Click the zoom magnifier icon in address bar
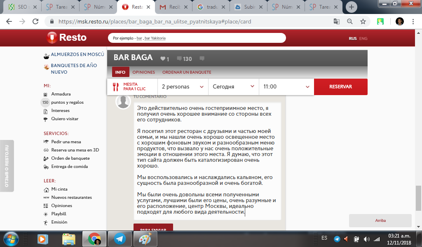422x247 pixels. pyautogui.click(x=349, y=21)
